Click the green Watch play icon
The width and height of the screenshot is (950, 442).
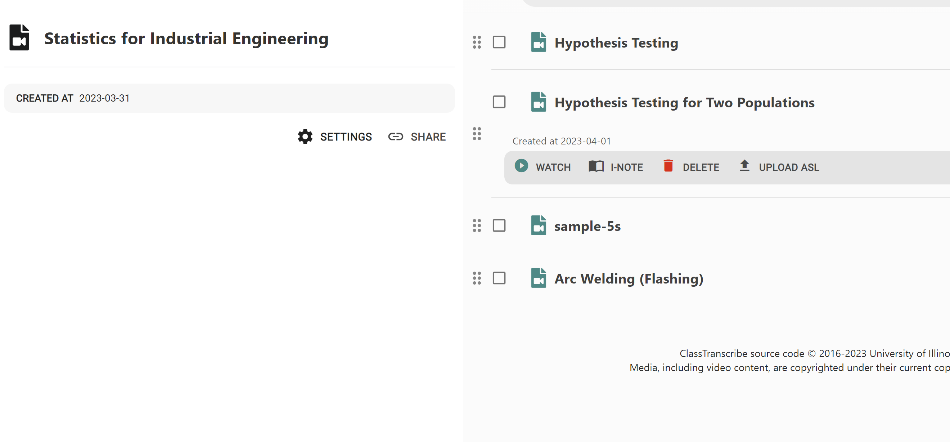coord(521,166)
